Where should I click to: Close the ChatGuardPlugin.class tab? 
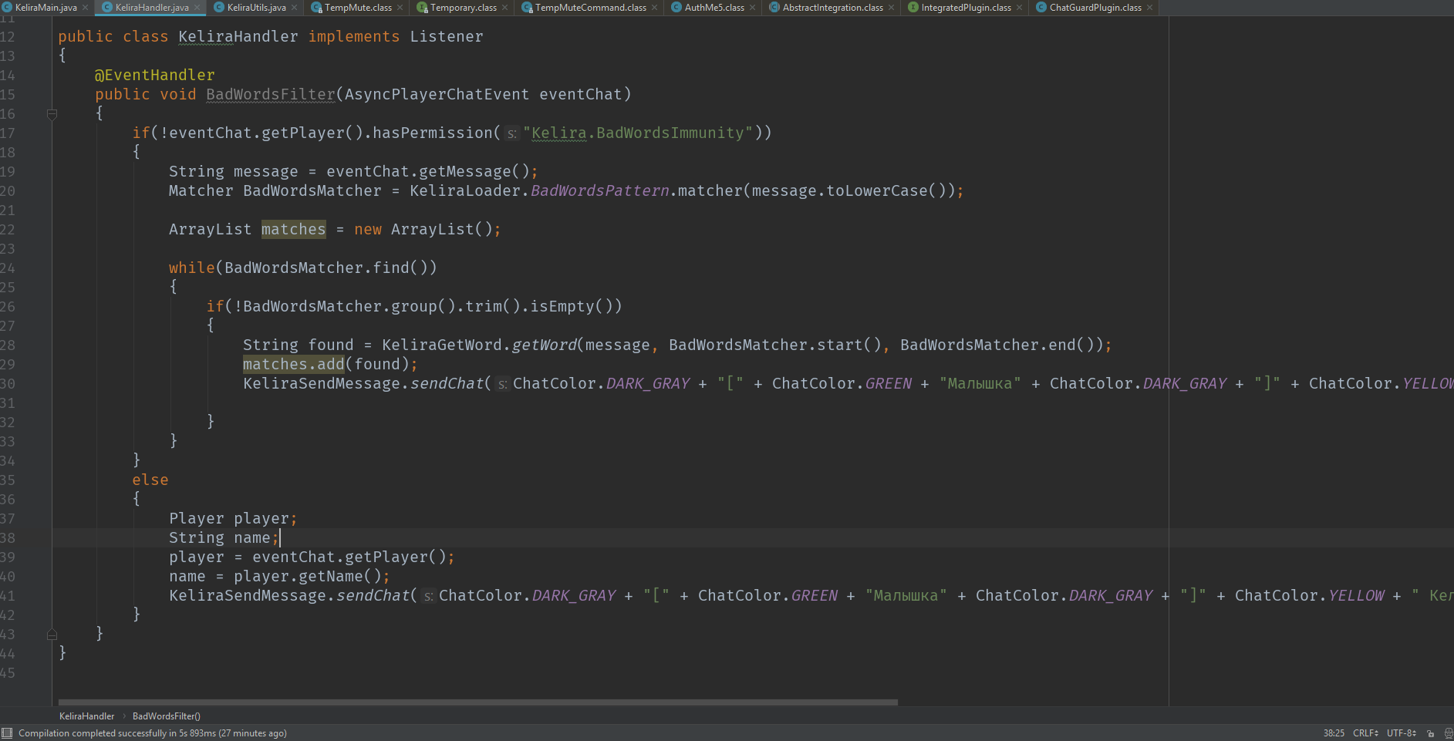pyautogui.click(x=1149, y=8)
